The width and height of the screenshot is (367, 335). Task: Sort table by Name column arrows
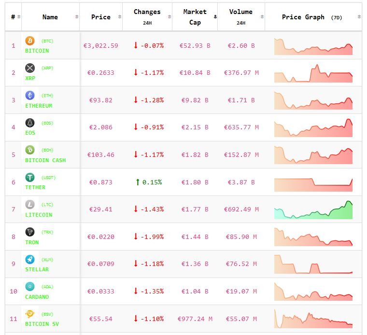(77, 17)
